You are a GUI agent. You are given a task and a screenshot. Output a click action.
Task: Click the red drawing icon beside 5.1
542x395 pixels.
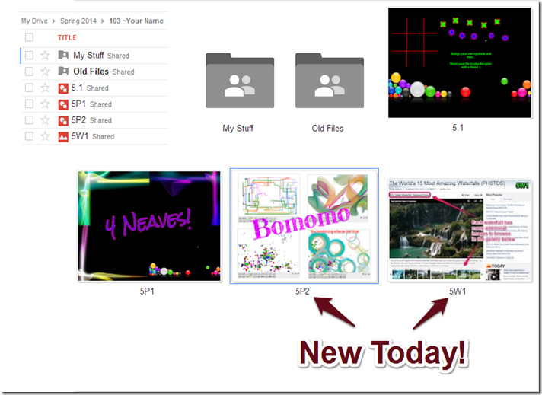[63, 88]
